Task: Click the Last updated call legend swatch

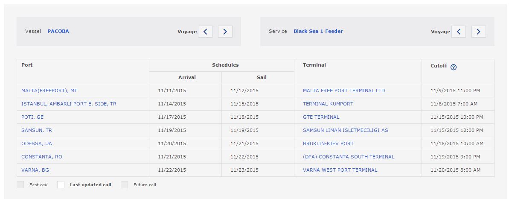Action: pyautogui.click(x=61, y=185)
